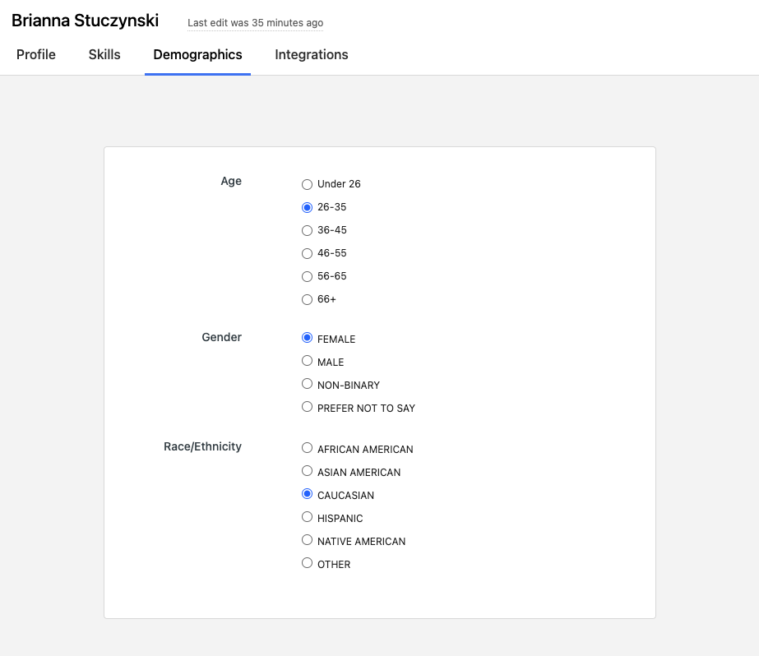Pick the 36-45 age radio button
This screenshot has height=656, width=759.
click(307, 230)
